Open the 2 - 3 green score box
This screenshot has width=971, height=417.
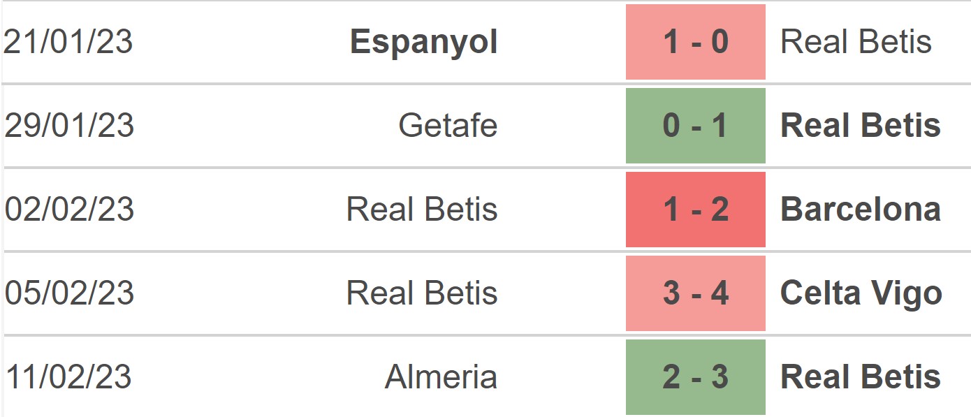click(695, 377)
